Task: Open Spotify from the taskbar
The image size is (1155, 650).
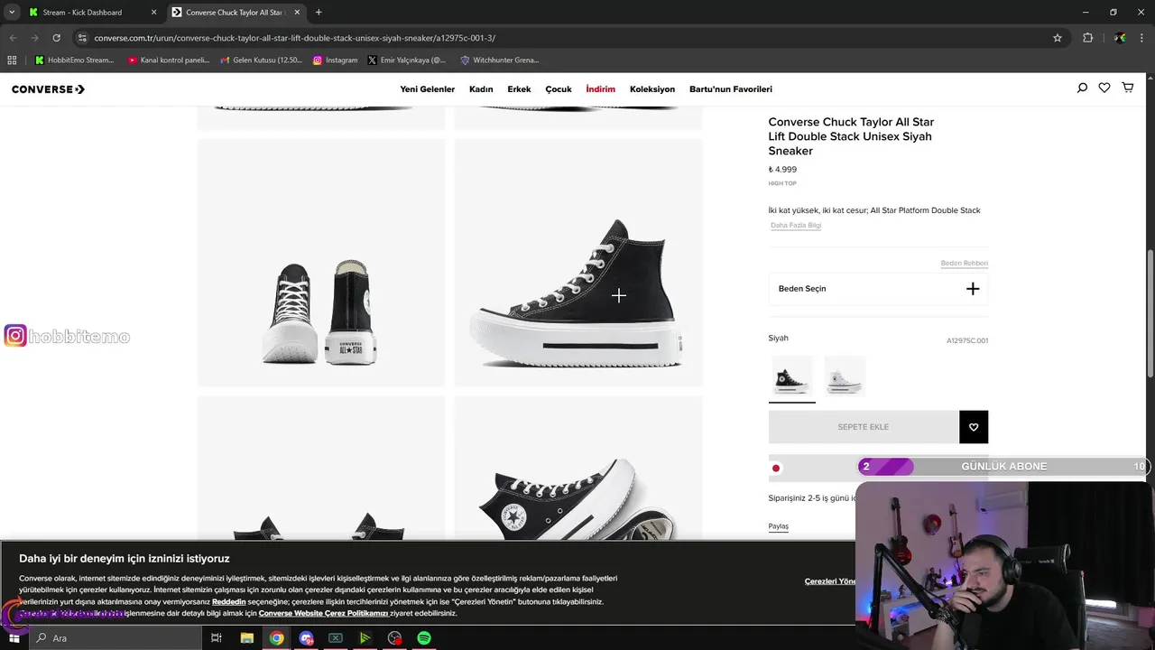Action: tap(424, 638)
